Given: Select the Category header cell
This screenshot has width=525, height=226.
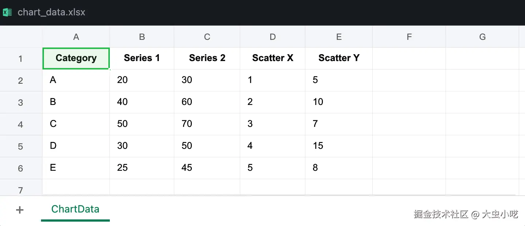Looking at the screenshot, I should point(76,58).
